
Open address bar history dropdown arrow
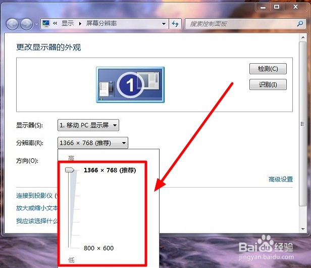coord(164,24)
